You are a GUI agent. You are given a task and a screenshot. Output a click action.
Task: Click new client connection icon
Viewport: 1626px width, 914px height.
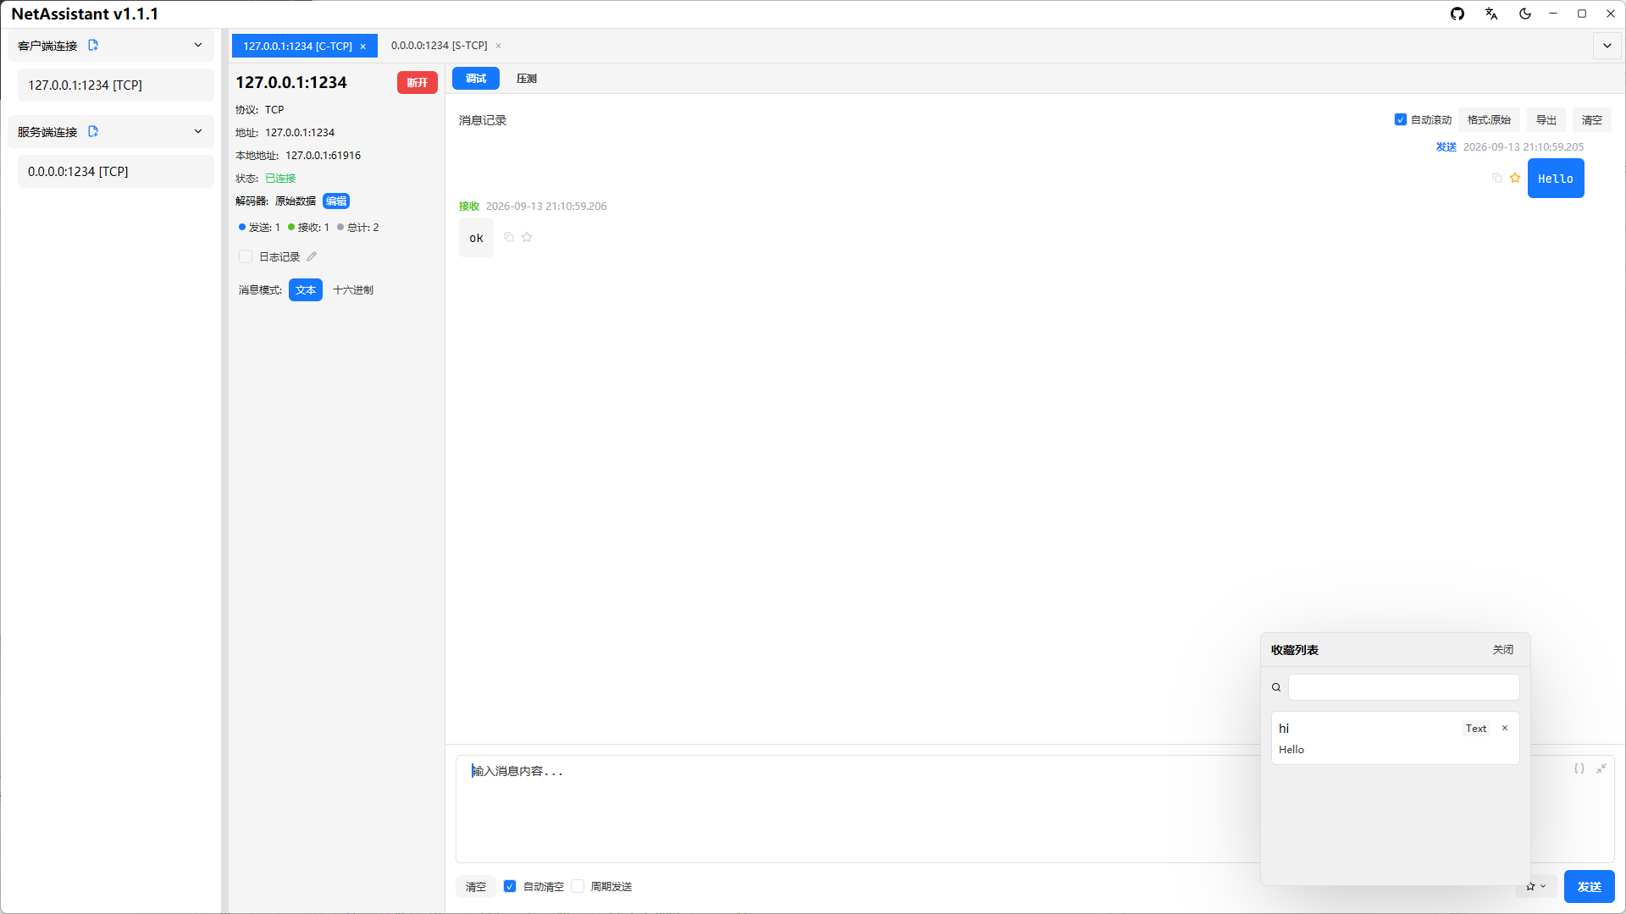click(x=93, y=46)
